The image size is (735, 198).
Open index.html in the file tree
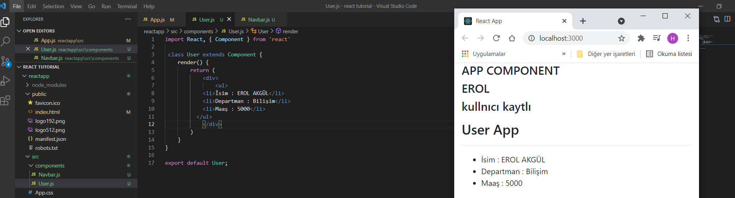point(47,112)
